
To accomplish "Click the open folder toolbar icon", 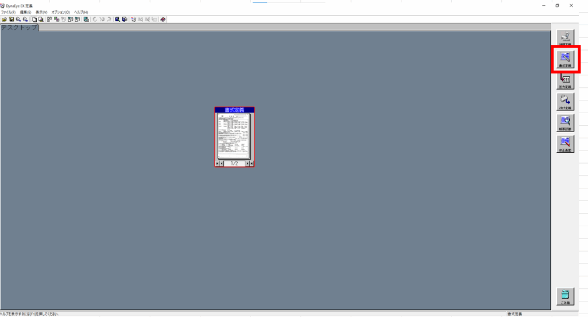I will 4,19.
